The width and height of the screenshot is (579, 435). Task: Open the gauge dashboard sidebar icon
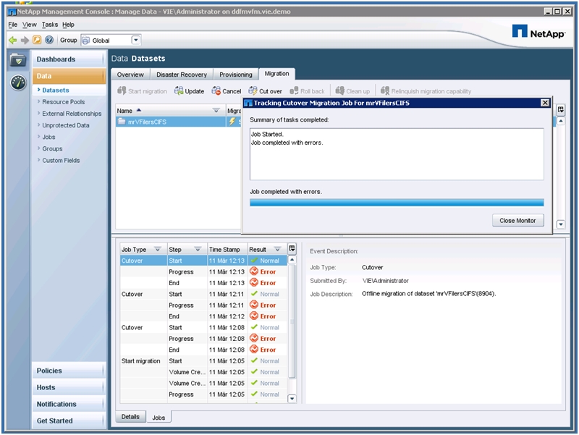click(18, 83)
